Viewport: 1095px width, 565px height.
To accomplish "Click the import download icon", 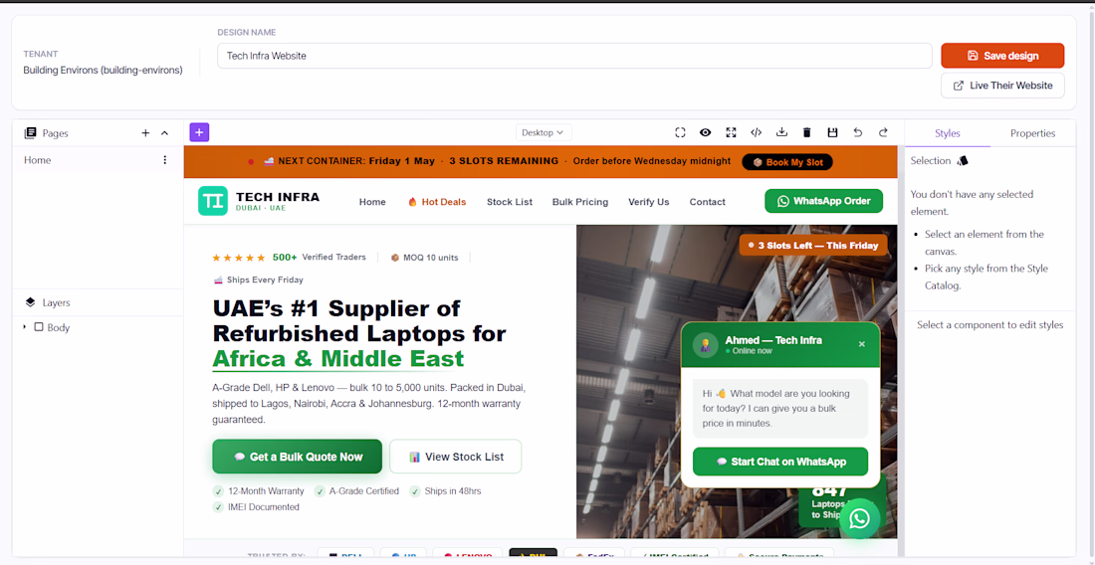I will (782, 132).
